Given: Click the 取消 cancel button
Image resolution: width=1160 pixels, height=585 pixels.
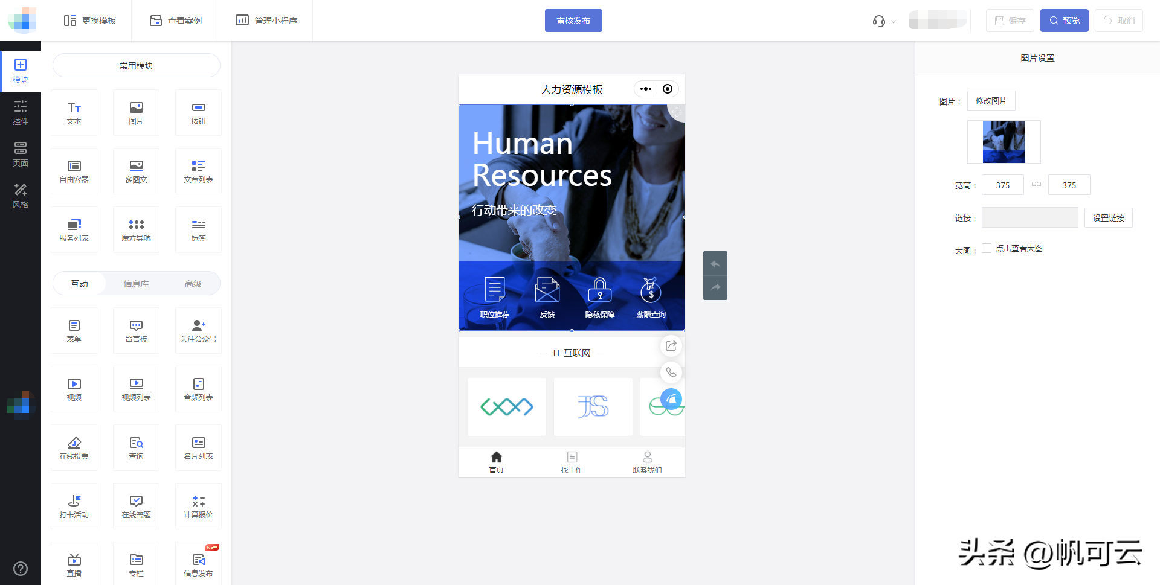Looking at the screenshot, I should coord(1119,21).
